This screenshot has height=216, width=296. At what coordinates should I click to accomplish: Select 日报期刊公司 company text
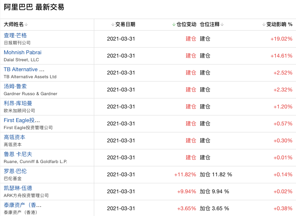[17, 43]
